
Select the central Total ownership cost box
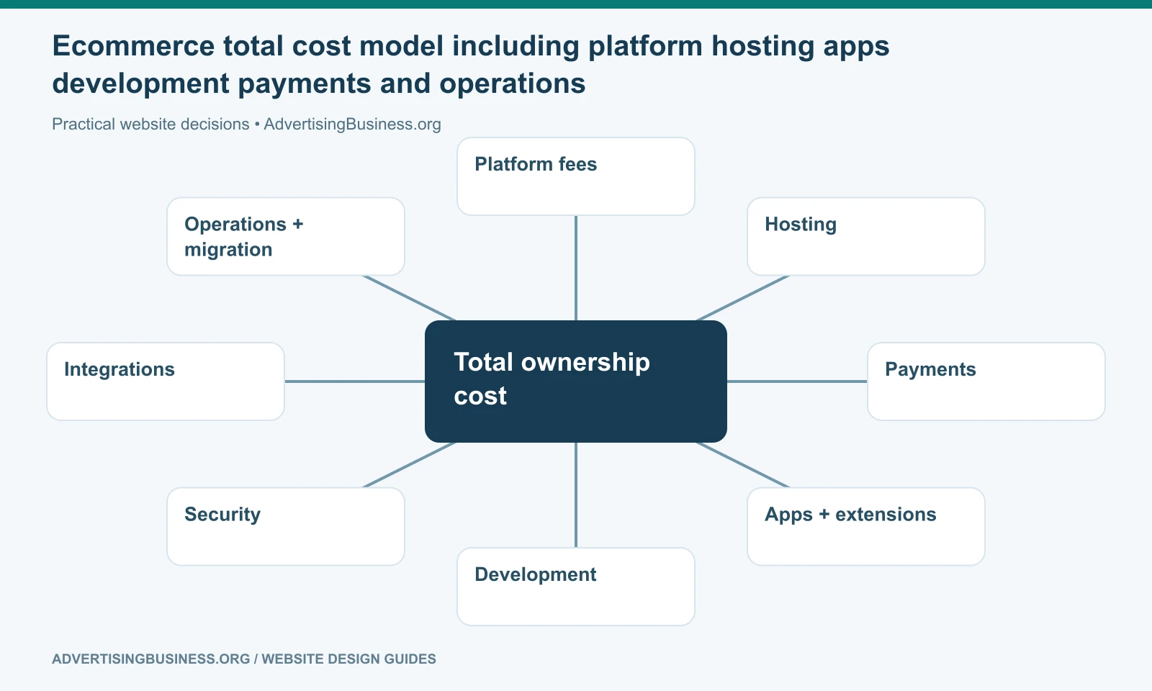(576, 381)
